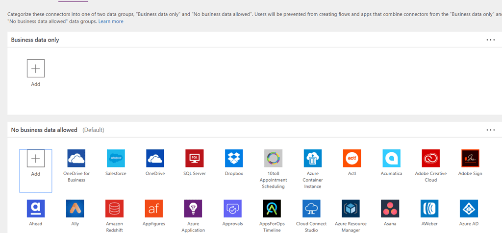502x233 pixels.
Task: Select the OneDrive for Business connector
Action: [x=76, y=158]
